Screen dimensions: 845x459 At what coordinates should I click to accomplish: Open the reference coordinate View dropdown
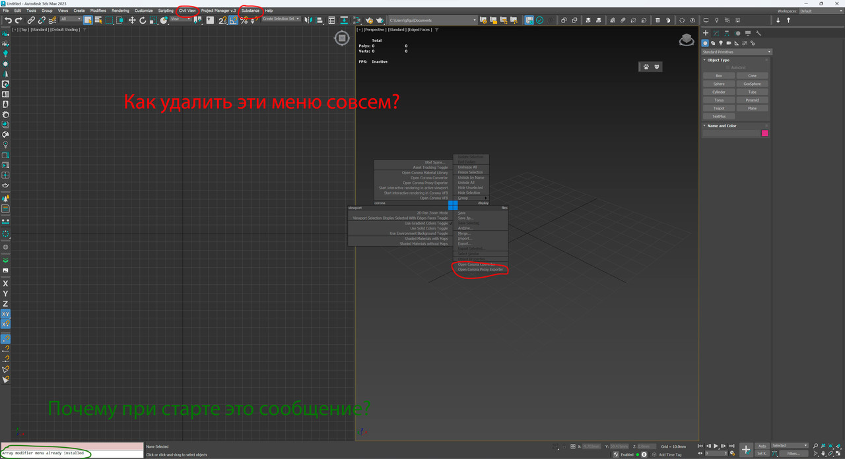[x=180, y=19]
